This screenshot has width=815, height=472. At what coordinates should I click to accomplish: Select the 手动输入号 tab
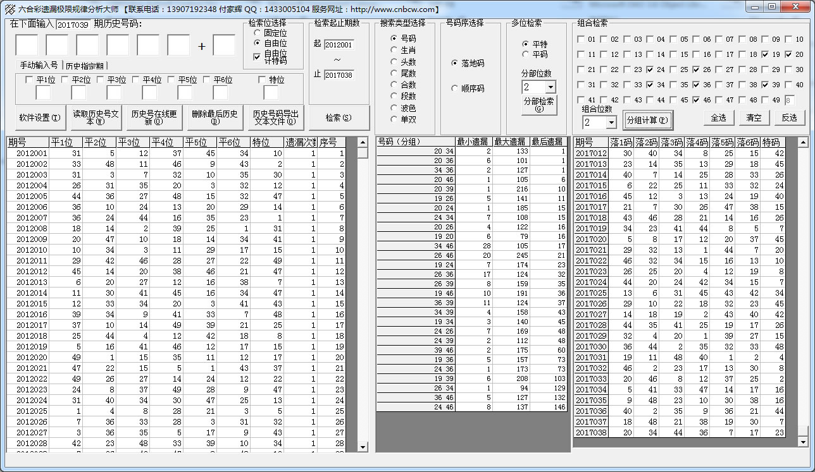(x=39, y=66)
